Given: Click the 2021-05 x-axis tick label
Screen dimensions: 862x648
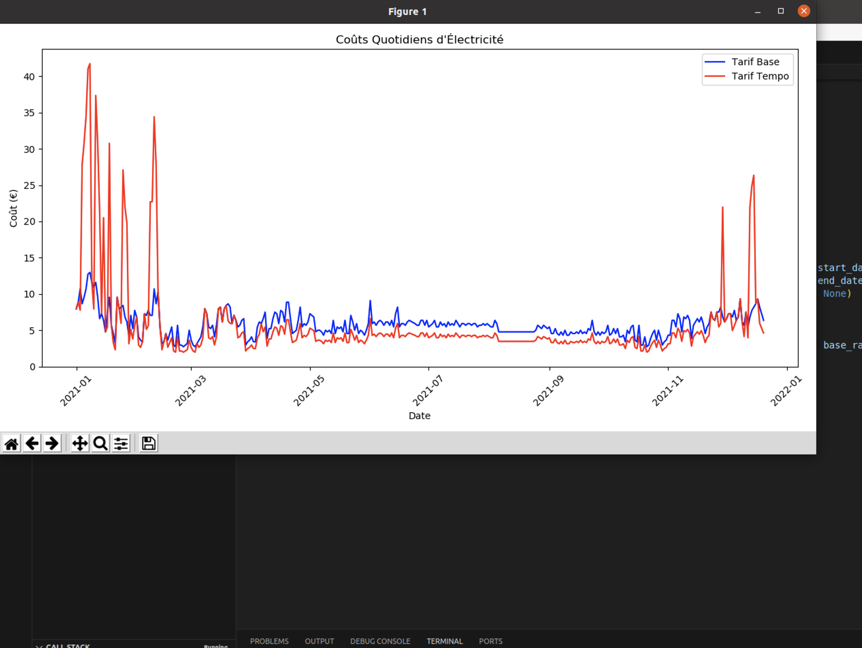Looking at the screenshot, I should pos(308,391).
